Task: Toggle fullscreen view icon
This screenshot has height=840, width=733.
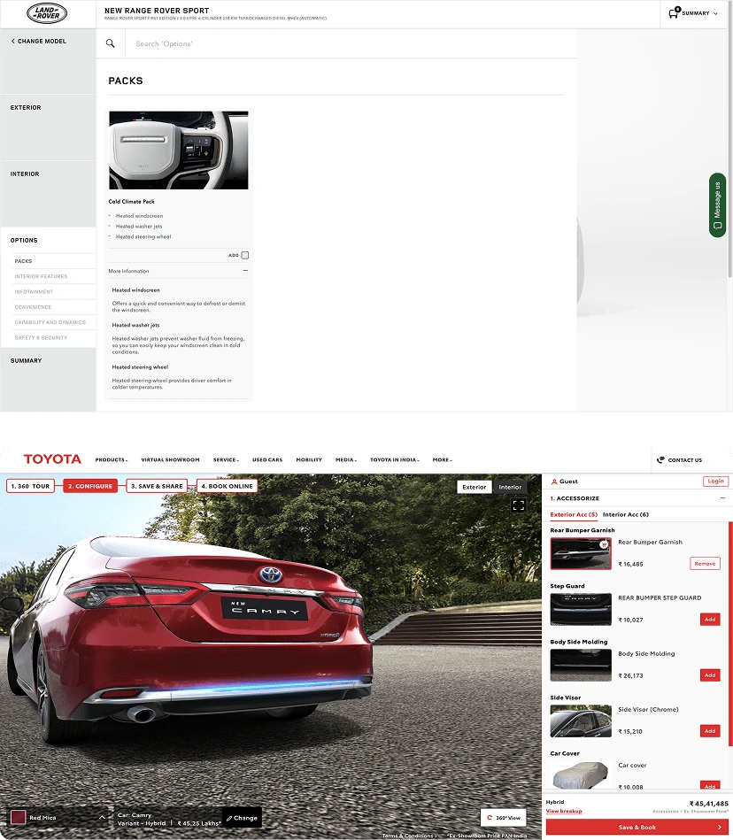Action: click(518, 505)
